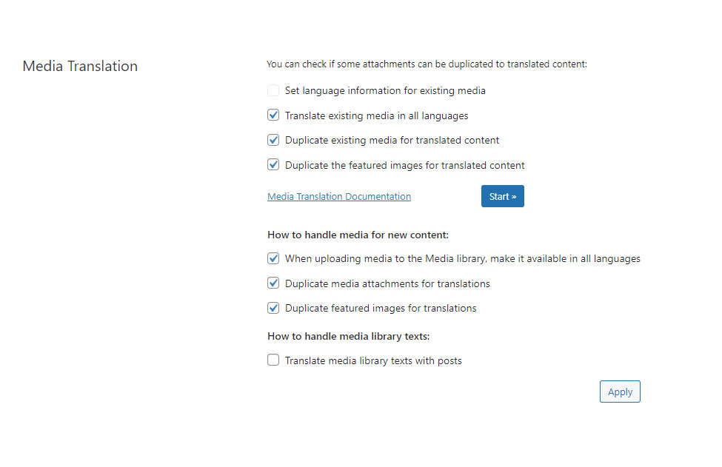Disable 'Duplicate media attachments for translations' checkbox
The image size is (722, 467).
(273, 283)
